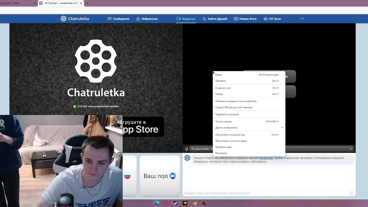This screenshot has width=368, height=207.
Task: Open the Chatruletka logo home link
Action: click(75, 19)
